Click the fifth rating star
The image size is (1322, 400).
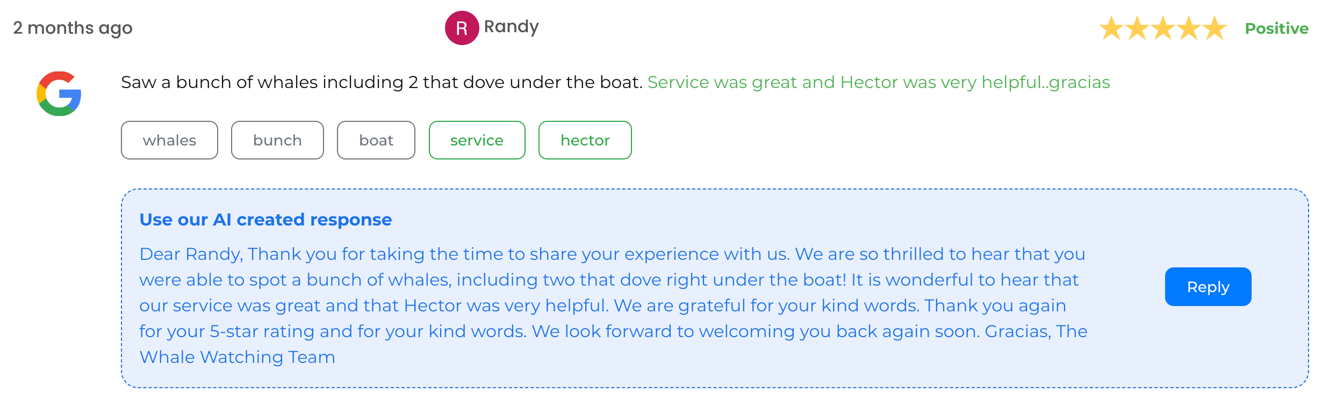click(1215, 28)
